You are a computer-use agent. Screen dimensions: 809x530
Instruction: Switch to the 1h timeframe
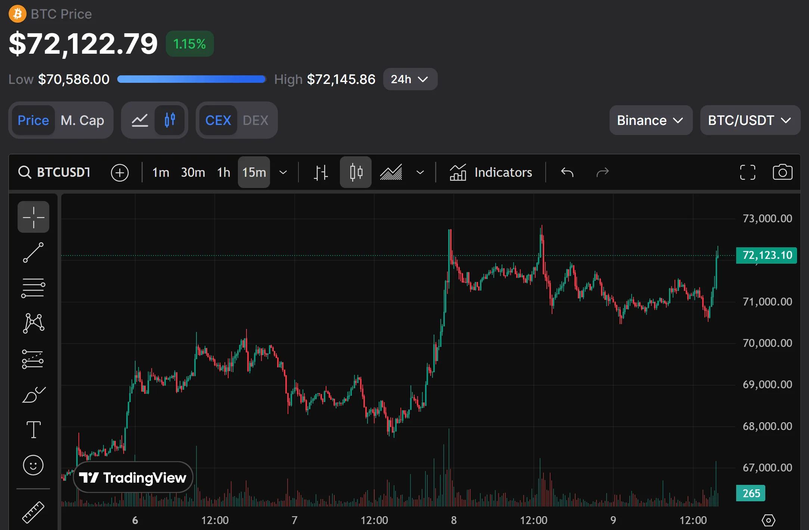[223, 172]
